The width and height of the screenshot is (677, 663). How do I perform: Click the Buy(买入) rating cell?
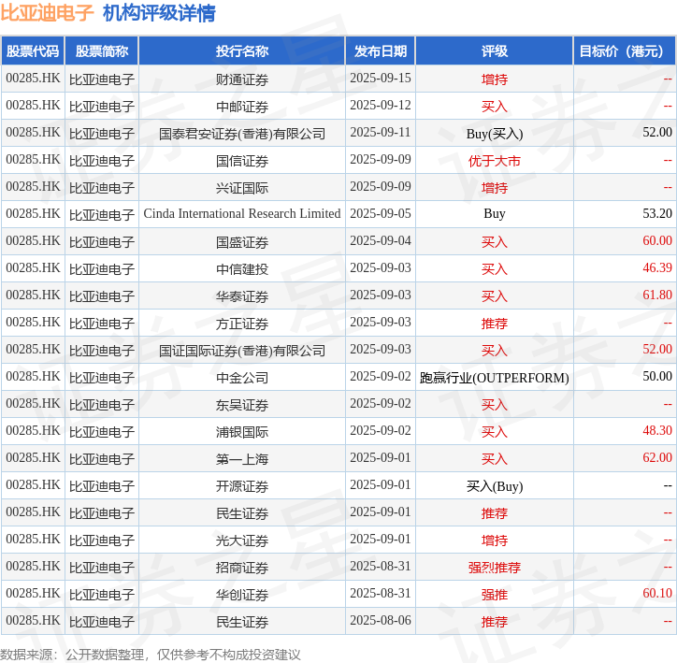495,134
